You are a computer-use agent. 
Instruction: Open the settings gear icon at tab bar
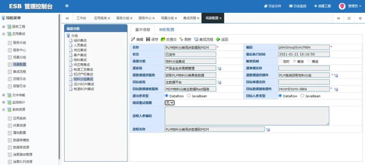coord(360,18)
